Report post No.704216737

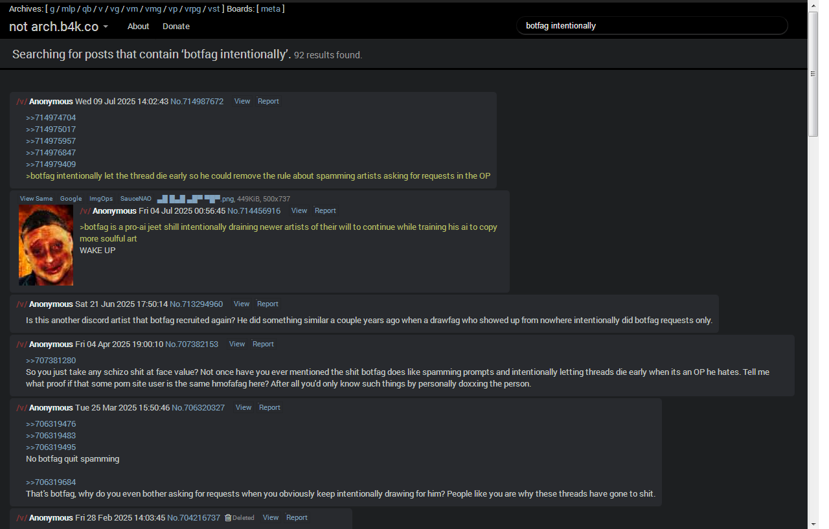297,517
